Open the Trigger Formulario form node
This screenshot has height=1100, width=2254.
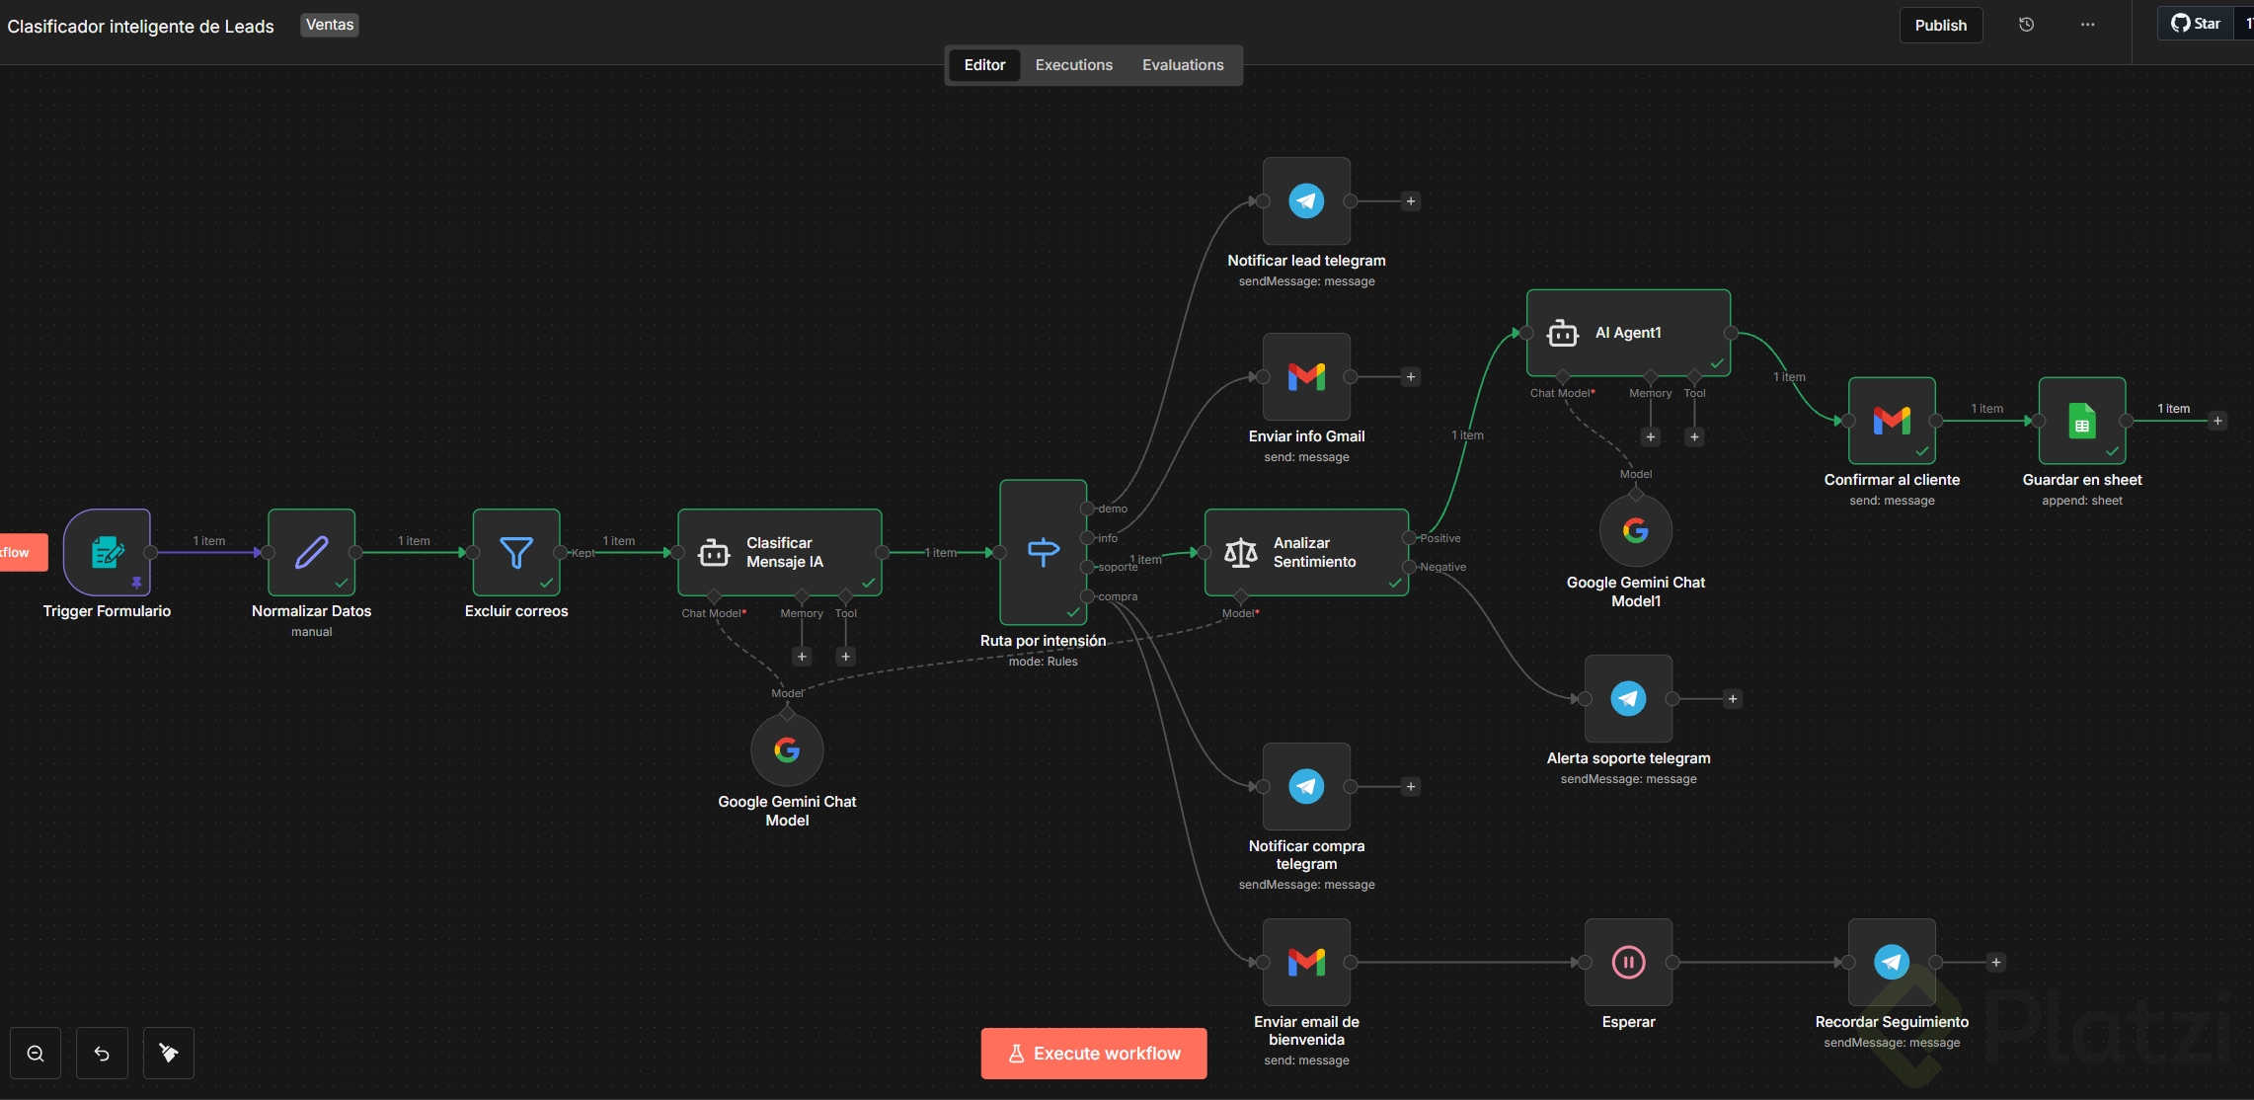point(107,552)
